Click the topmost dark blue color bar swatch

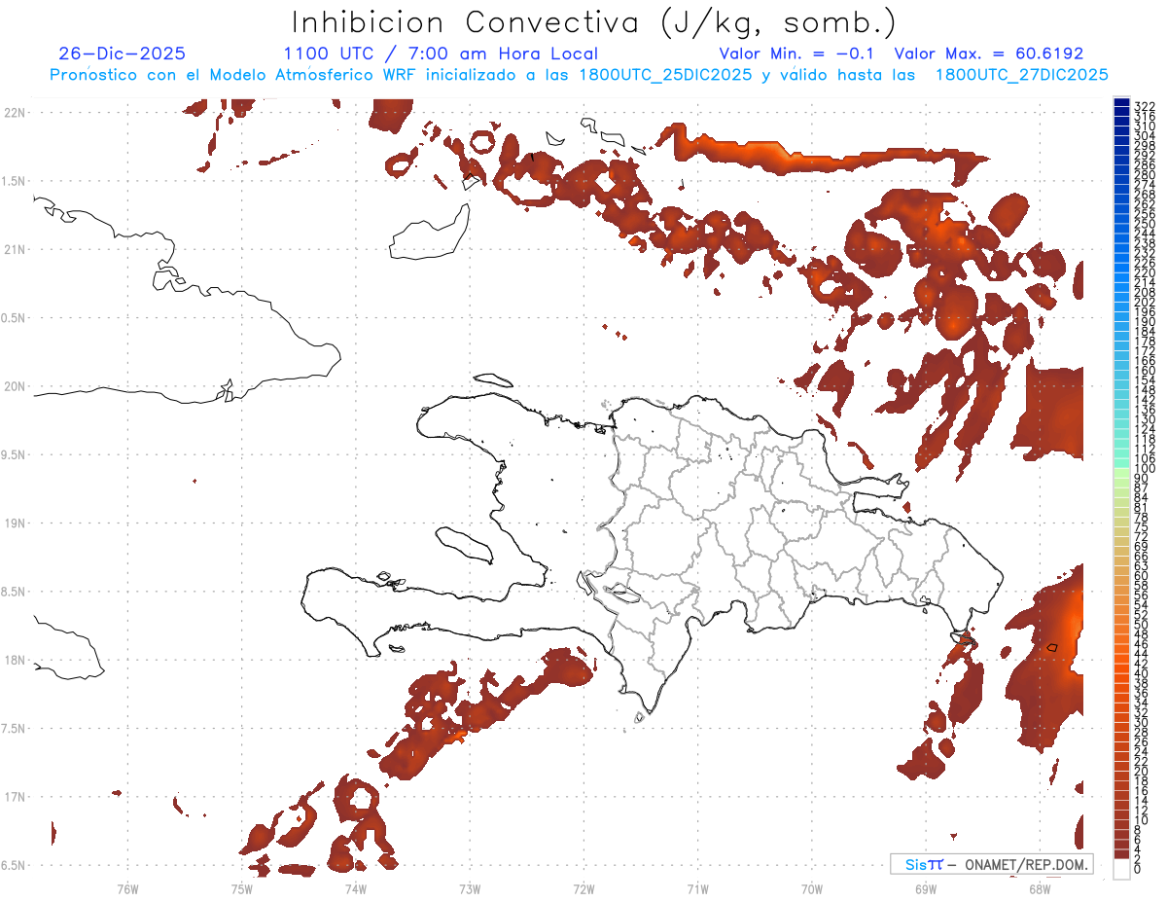click(x=1121, y=102)
